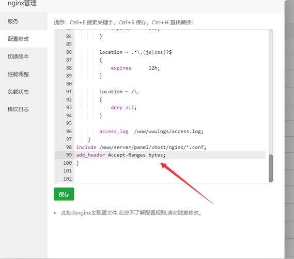
Task: Click the green 保存 button
Action: [64, 194]
